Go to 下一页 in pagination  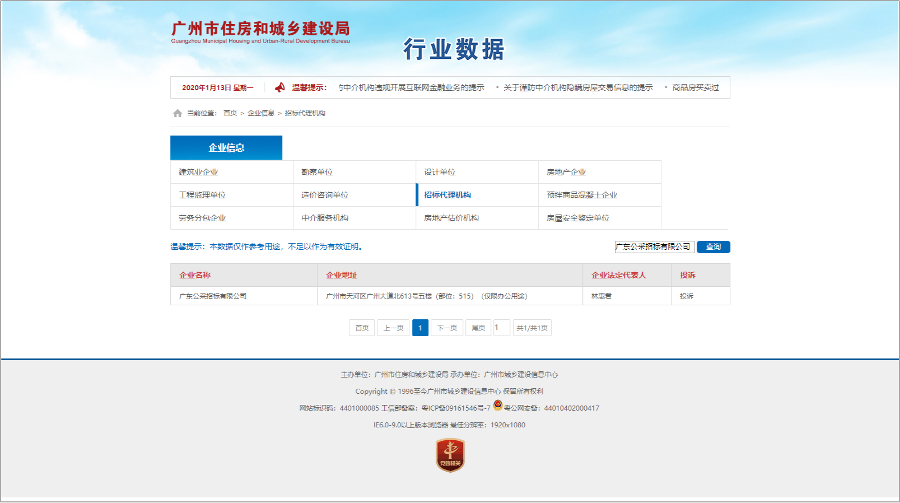point(447,328)
